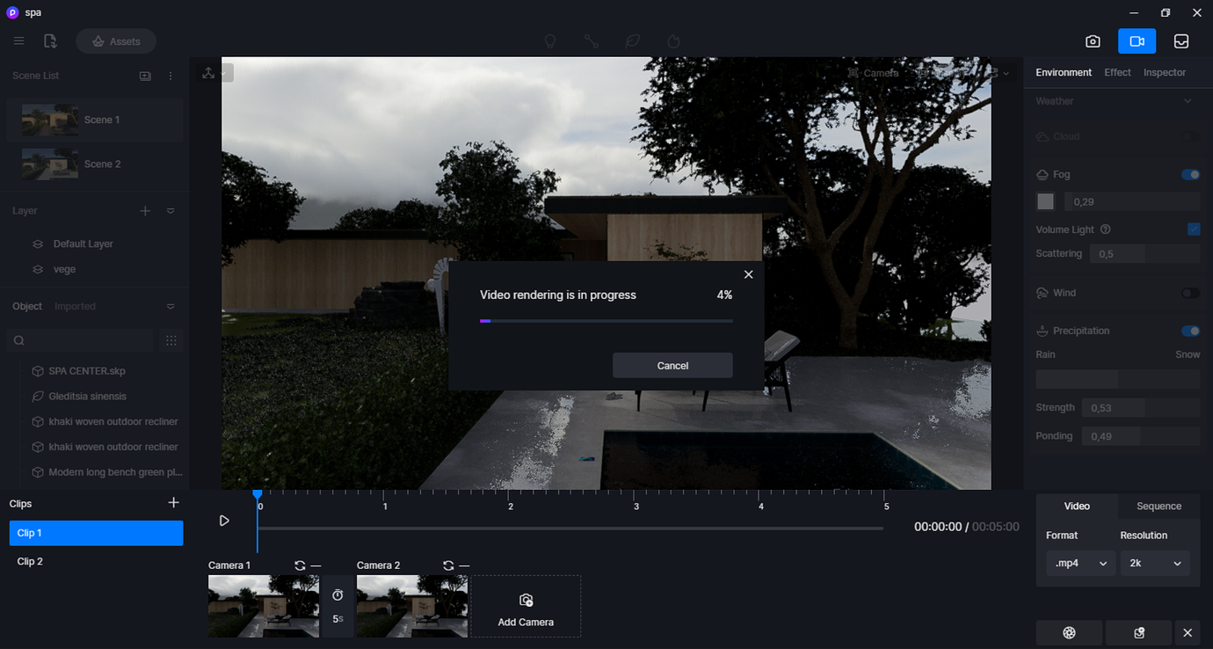Screen dimensions: 1213x649
Task: Close the rendering progress dialog
Action: [749, 274]
